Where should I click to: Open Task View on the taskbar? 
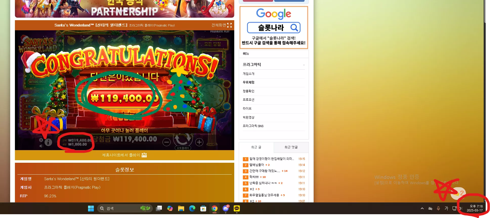159,208
